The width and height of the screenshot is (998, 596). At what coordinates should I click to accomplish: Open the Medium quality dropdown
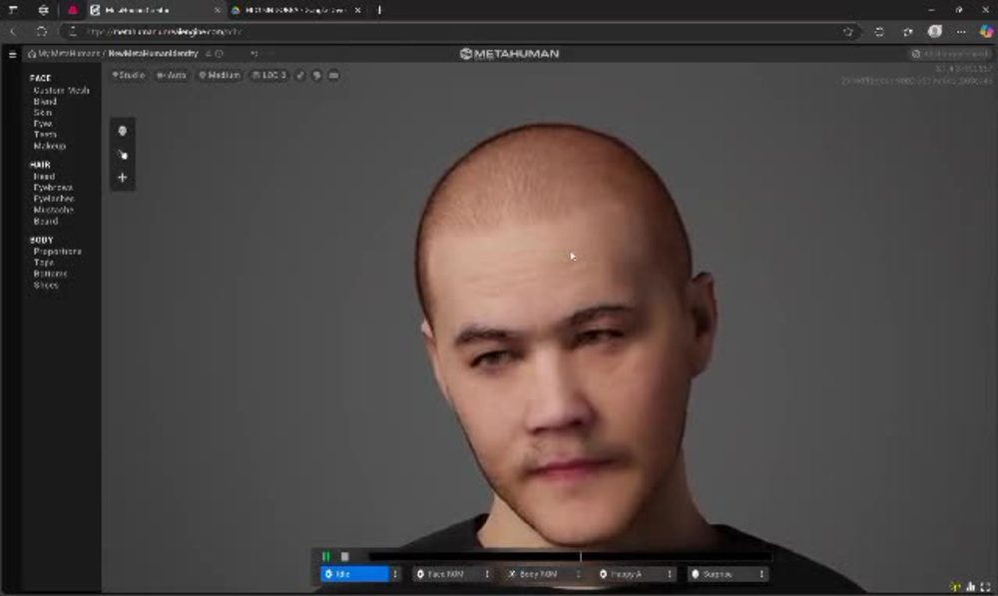click(220, 75)
